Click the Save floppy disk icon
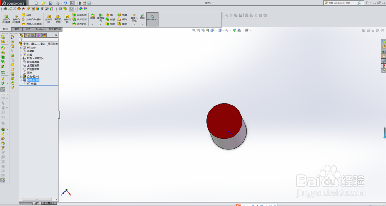The width and height of the screenshot is (386, 206). pos(51,3)
